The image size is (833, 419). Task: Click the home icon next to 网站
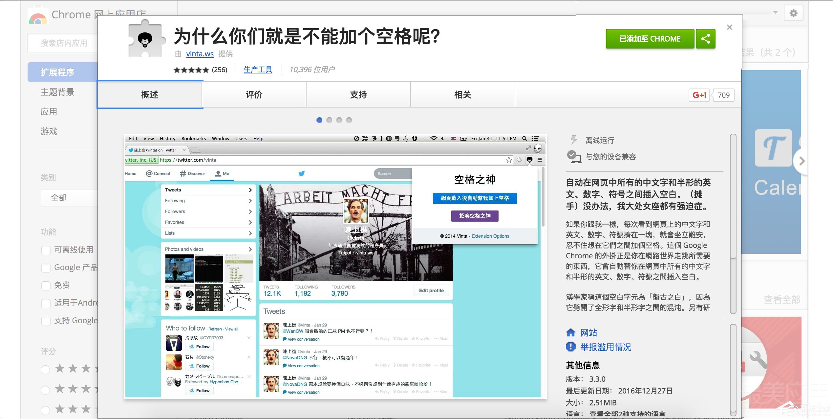click(571, 332)
